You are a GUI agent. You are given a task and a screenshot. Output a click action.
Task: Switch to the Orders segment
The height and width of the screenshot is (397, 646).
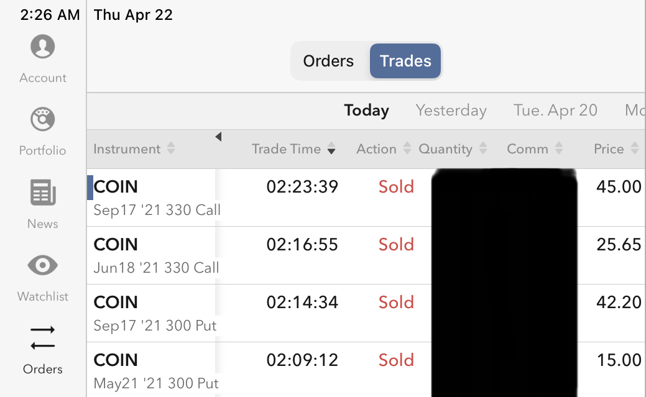328,61
